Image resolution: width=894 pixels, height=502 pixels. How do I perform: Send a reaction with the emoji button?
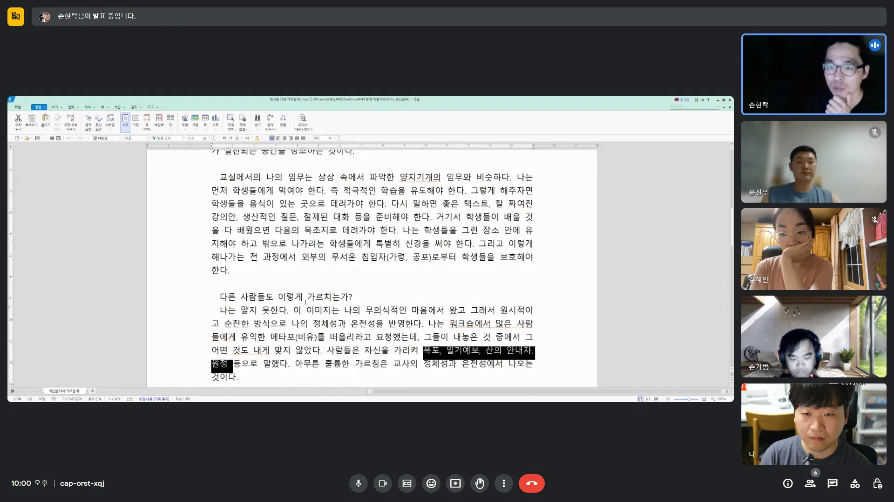pyautogui.click(x=431, y=483)
